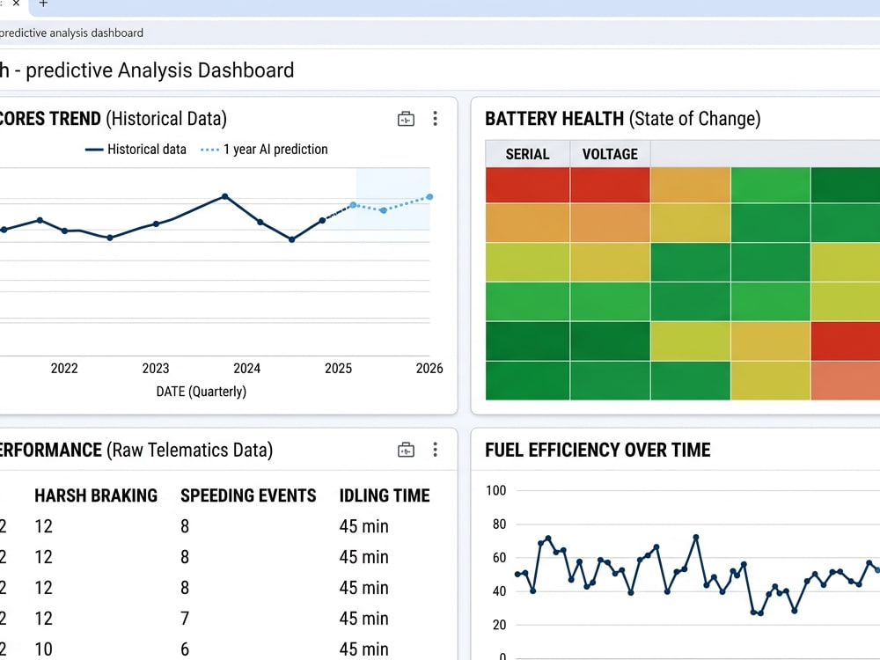The image size is (880, 660).
Task: Toggle Historical data legend entry
Action: [x=136, y=150]
